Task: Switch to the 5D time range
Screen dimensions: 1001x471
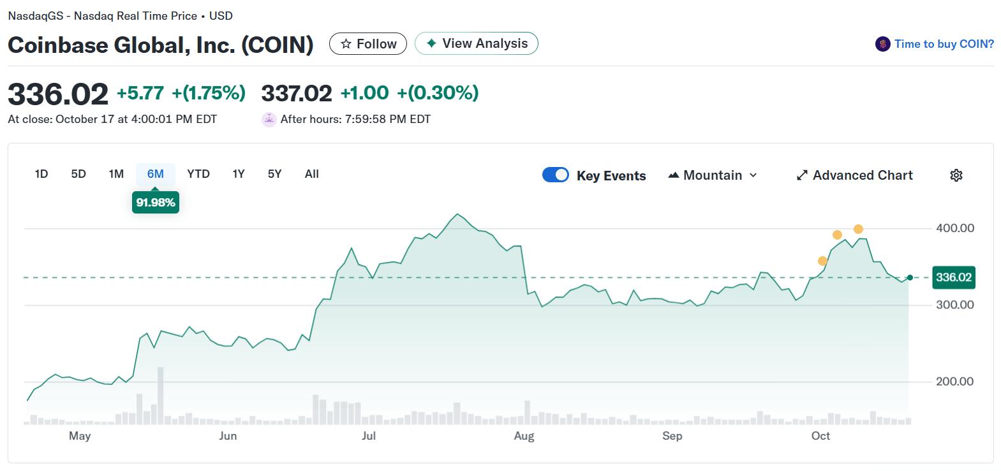Action: (x=78, y=174)
